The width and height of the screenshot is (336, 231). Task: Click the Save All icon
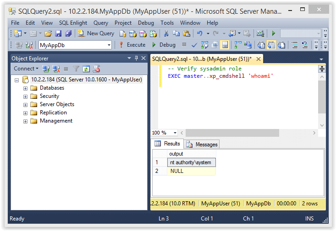point(68,33)
